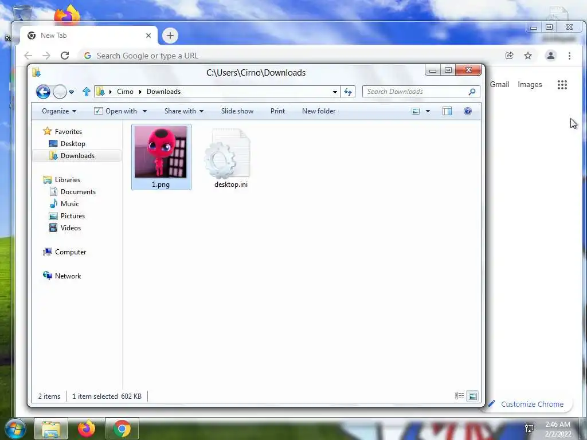The width and height of the screenshot is (587, 440).
Task: Switch to large thumbnails view in status bar
Action: tap(473, 396)
